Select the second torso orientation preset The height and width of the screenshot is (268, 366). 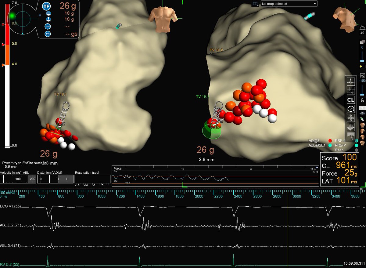(x=362, y=131)
